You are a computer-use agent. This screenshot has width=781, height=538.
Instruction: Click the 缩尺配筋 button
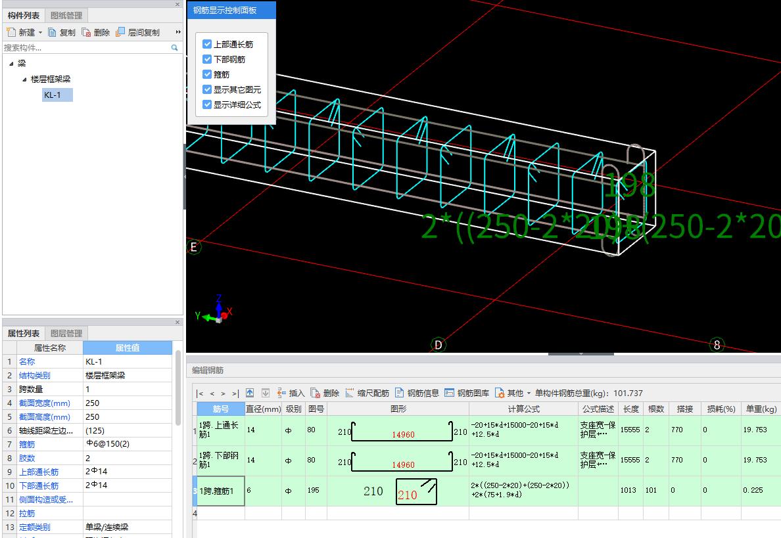[x=367, y=393]
